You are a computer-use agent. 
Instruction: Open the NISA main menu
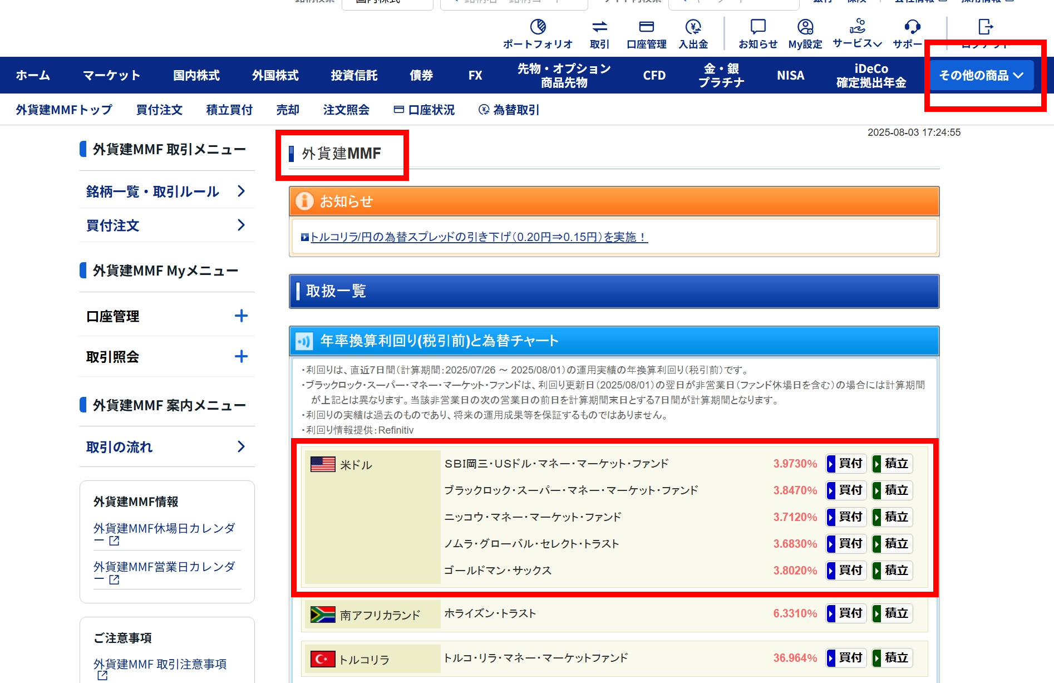pyautogui.click(x=790, y=75)
